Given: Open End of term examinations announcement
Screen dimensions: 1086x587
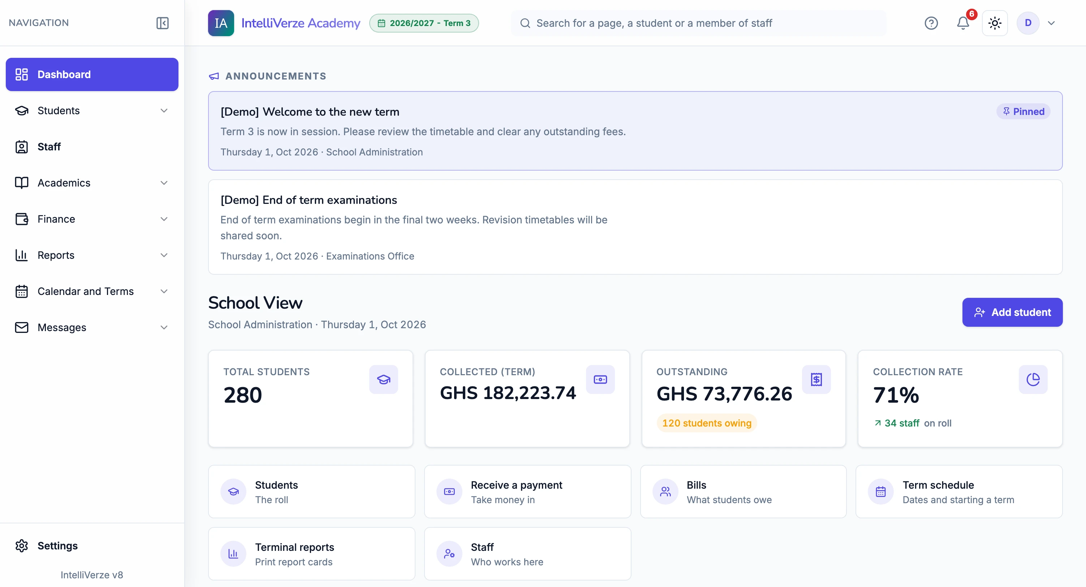Looking at the screenshot, I should 635,227.
